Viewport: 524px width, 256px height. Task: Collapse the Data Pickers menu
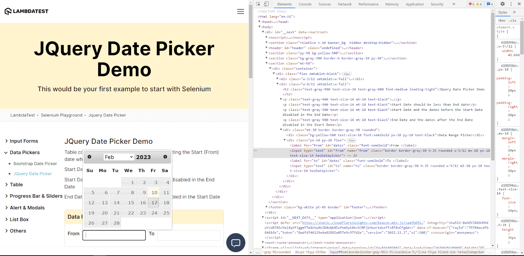pyautogui.click(x=22, y=152)
